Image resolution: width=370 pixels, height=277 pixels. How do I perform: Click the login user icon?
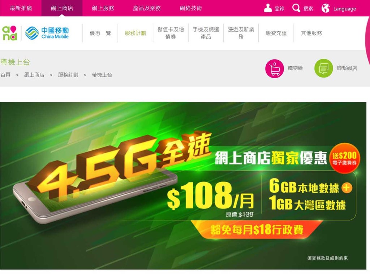tap(268, 8)
